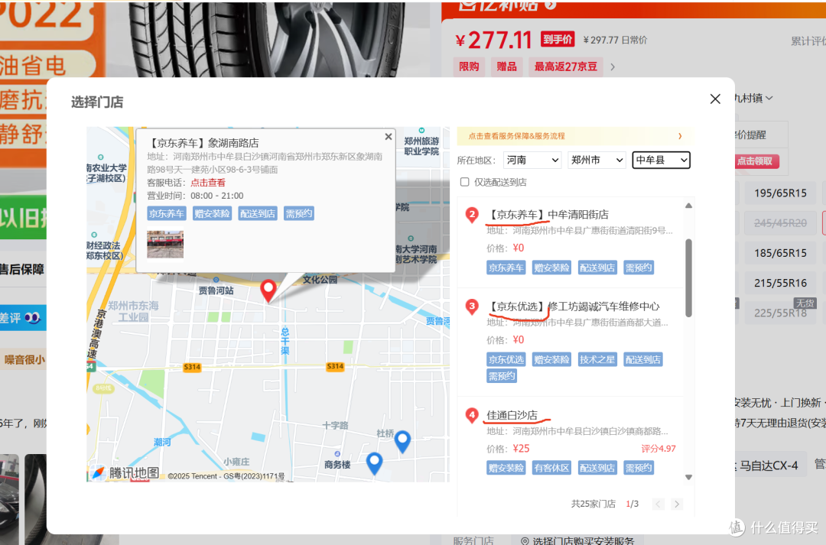Enable the 仅选配送到店 checkbox
826x545 pixels.
(x=464, y=181)
